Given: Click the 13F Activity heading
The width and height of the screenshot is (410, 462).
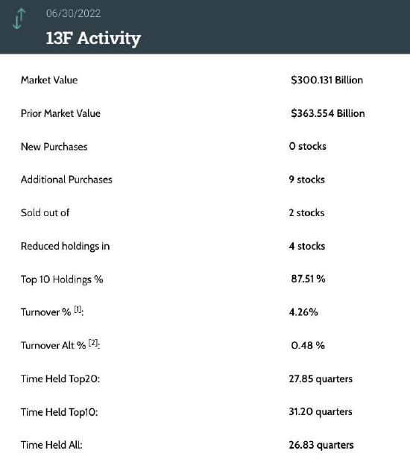Looking at the screenshot, I should (x=93, y=38).
